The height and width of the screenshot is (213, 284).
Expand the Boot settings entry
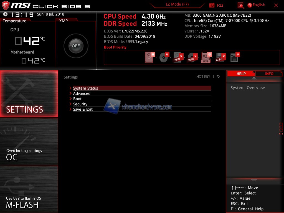click(77, 99)
